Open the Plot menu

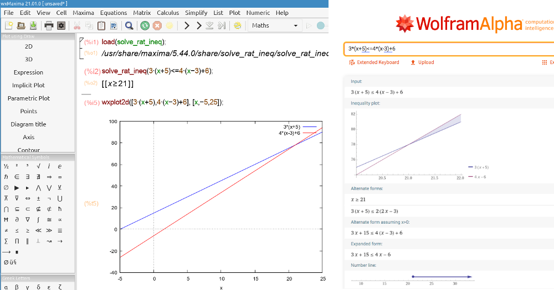click(234, 13)
